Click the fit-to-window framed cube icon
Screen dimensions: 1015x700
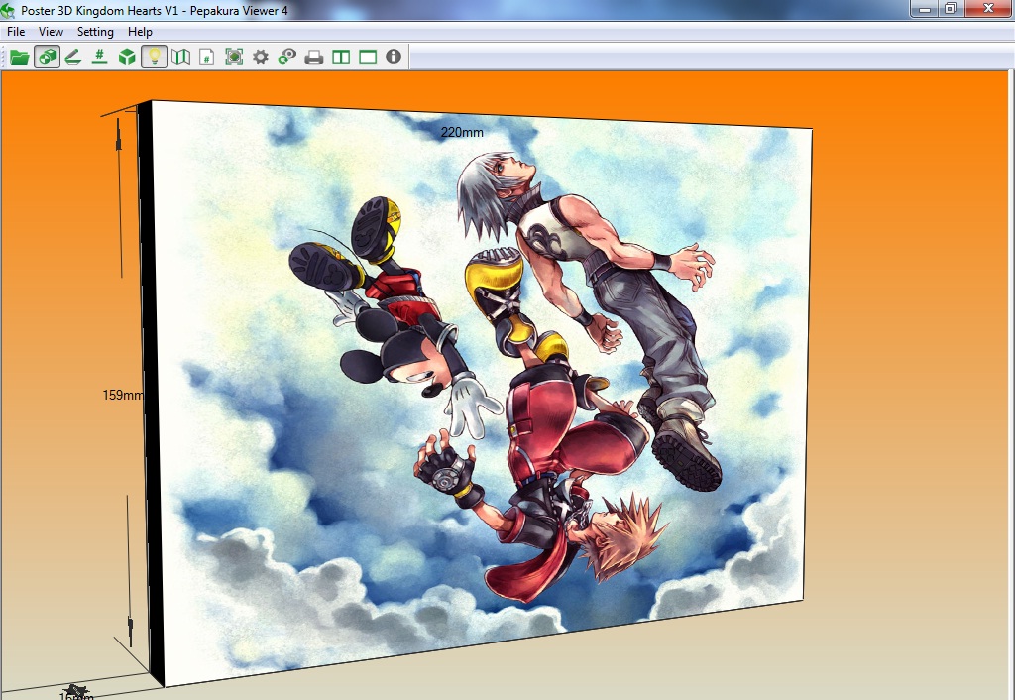tap(234, 57)
